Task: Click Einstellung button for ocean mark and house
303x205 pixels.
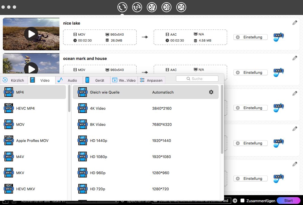Action: point(250,72)
